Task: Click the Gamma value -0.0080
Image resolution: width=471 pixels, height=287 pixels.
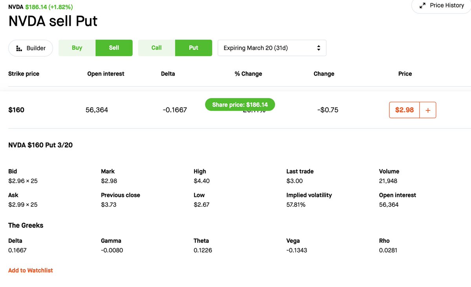Action: tap(112, 250)
